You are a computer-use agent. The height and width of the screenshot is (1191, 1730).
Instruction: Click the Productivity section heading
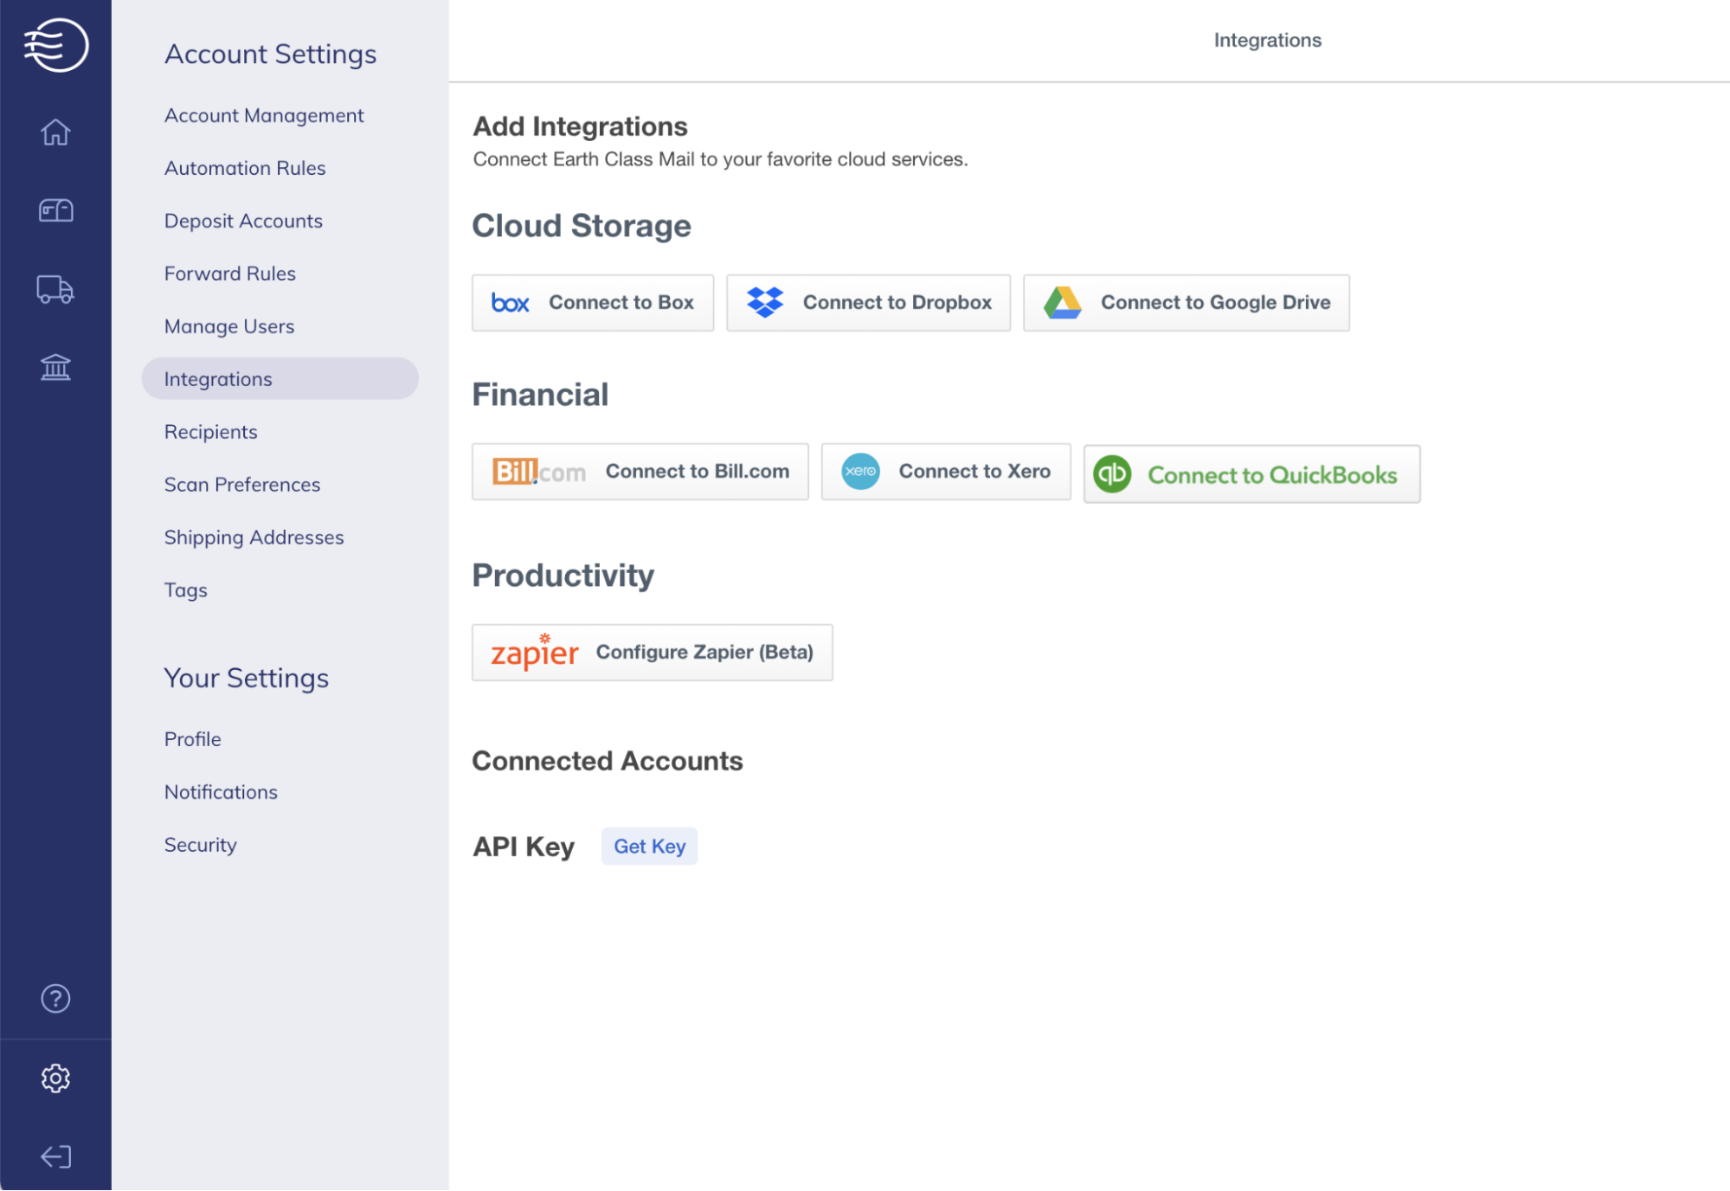coord(563,576)
